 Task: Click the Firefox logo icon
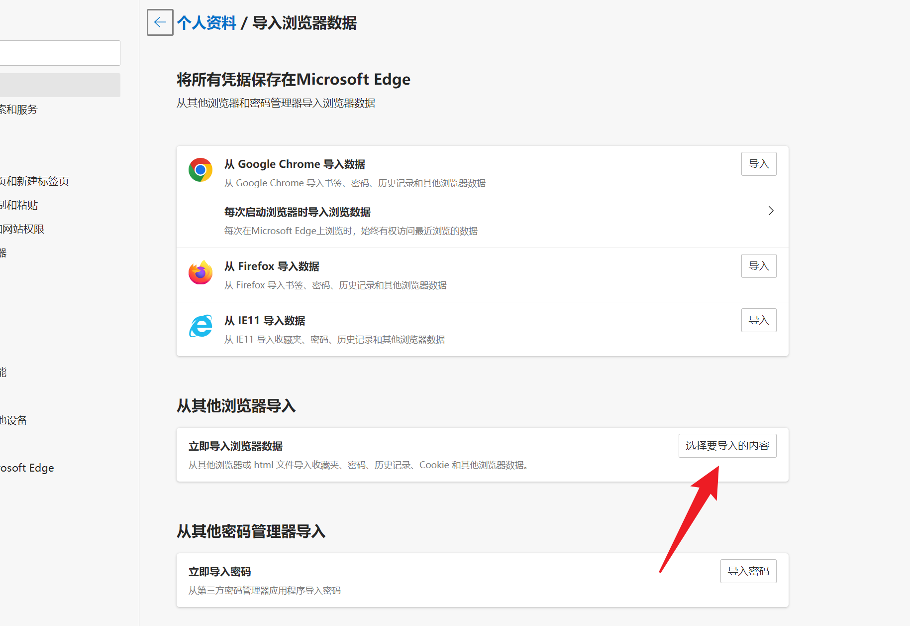click(x=201, y=272)
